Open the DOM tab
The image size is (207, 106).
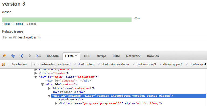click(116, 56)
